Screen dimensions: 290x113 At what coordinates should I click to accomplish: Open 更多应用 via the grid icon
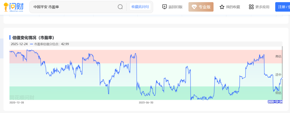(x=251, y=7)
